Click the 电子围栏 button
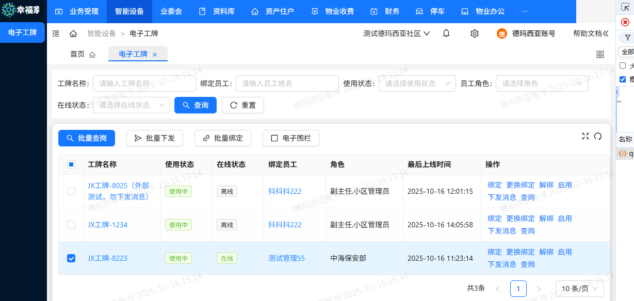Viewport: 634px width, 301px height. pyautogui.click(x=291, y=138)
